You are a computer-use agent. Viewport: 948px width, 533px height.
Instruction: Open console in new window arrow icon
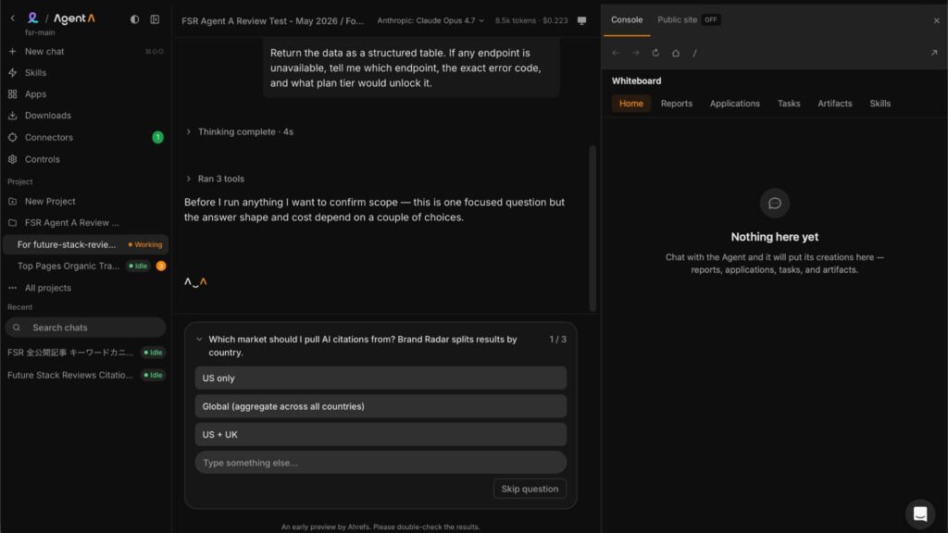(934, 53)
